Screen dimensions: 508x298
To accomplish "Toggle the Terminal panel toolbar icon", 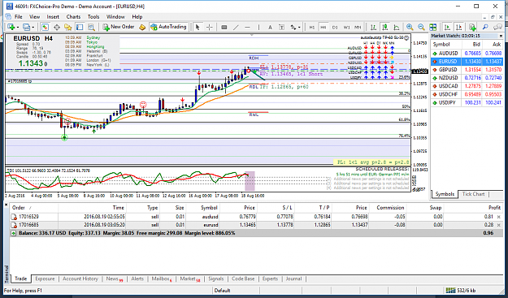I will [x=80, y=27].
